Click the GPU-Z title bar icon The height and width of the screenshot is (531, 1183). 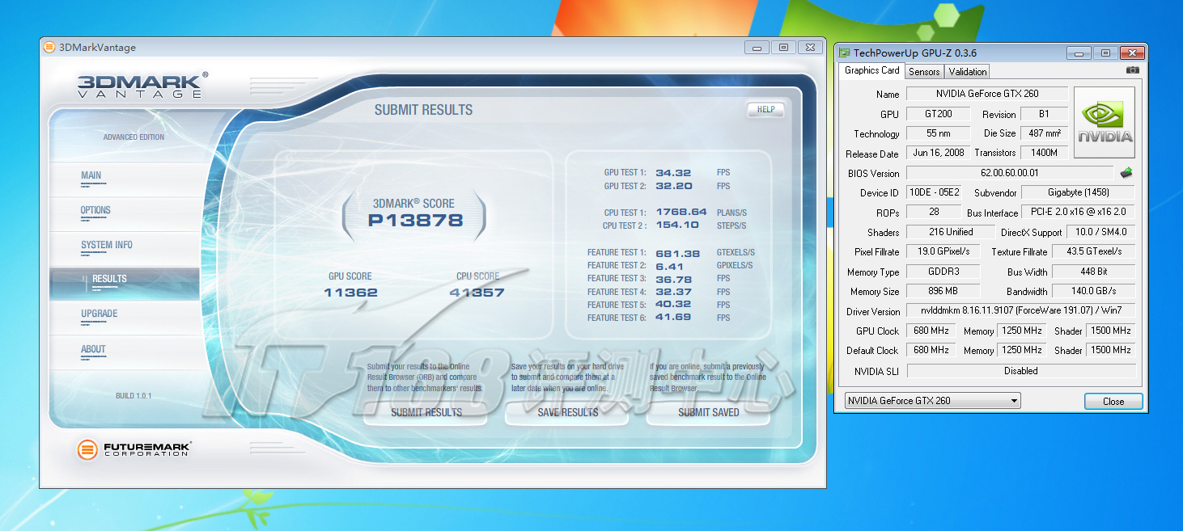point(844,53)
